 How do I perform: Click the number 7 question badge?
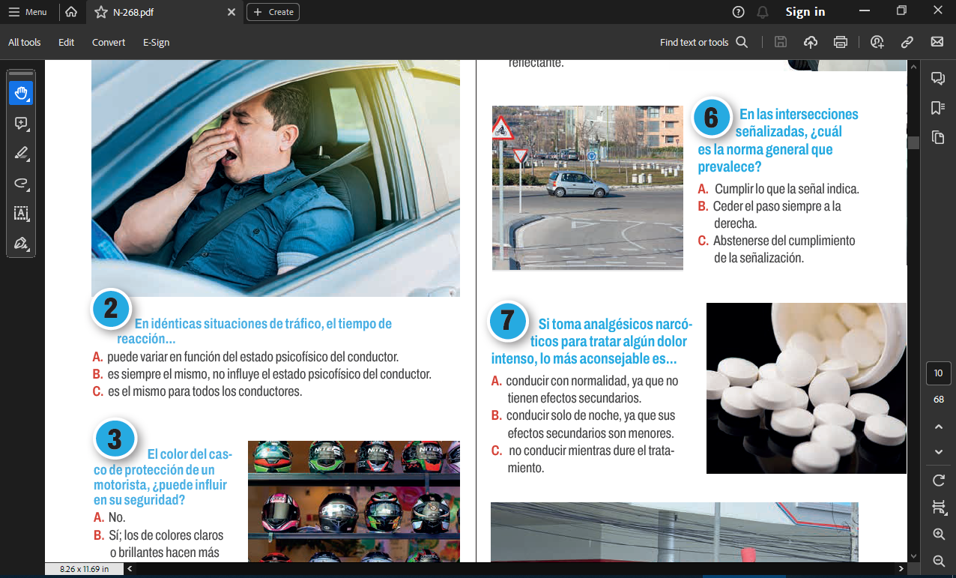tap(507, 321)
